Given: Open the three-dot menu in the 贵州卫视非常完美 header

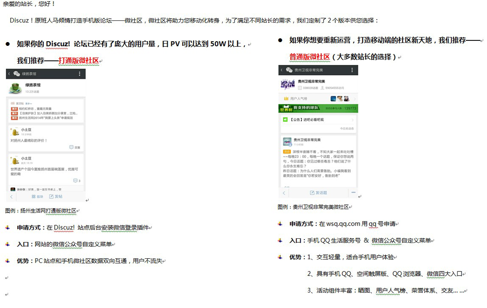Looking at the screenshot, I should 352,70.
